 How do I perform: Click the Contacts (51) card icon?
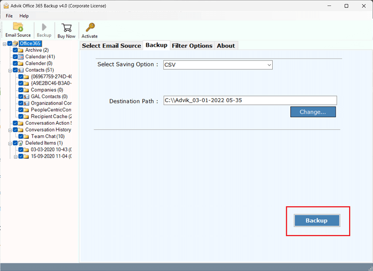click(21, 70)
